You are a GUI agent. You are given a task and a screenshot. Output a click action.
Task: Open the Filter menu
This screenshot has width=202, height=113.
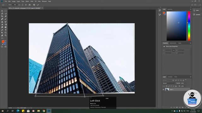coord(32,1)
